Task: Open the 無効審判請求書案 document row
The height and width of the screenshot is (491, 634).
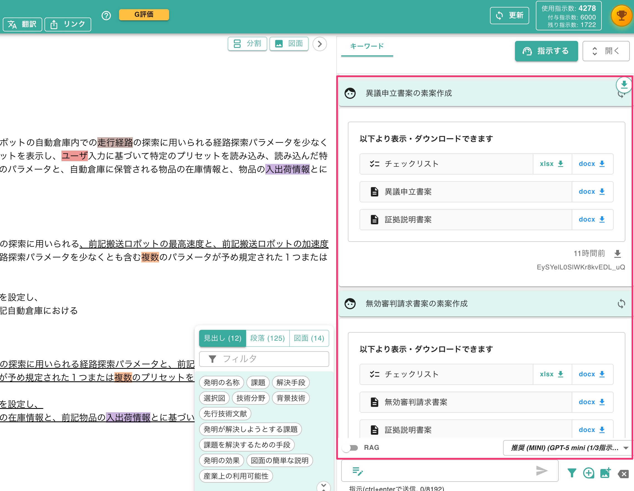Action: [466, 402]
